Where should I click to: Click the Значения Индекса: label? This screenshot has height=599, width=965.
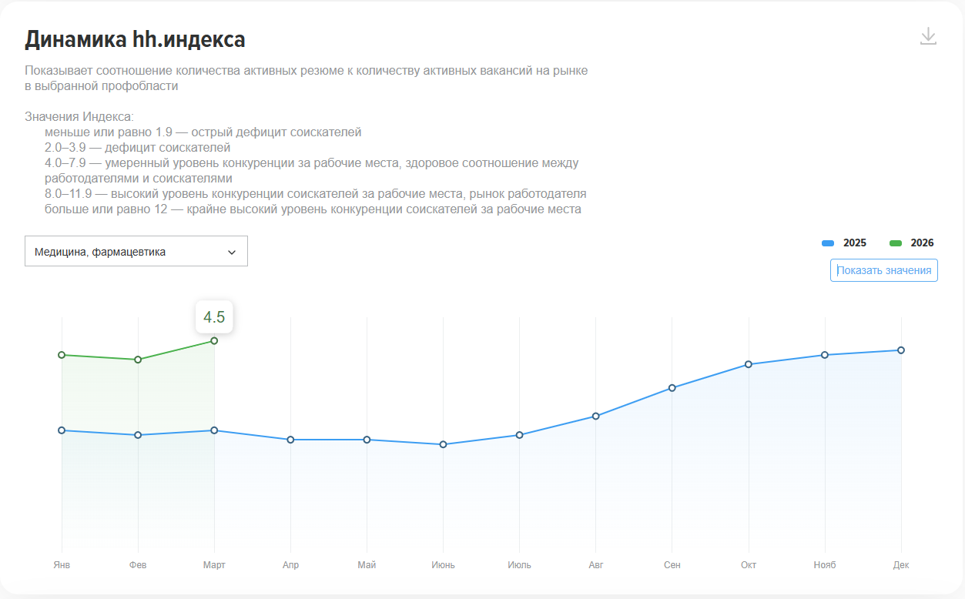[x=79, y=117]
